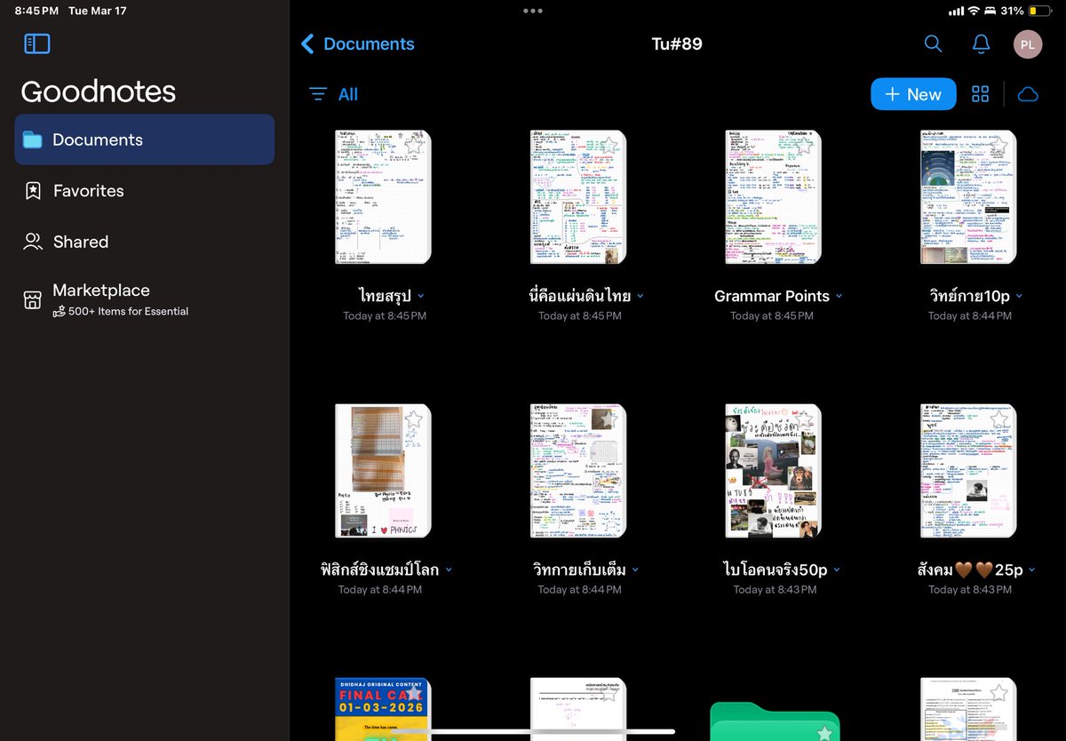
Task: Favorite the Final Call notebook star
Action: (x=414, y=693)
